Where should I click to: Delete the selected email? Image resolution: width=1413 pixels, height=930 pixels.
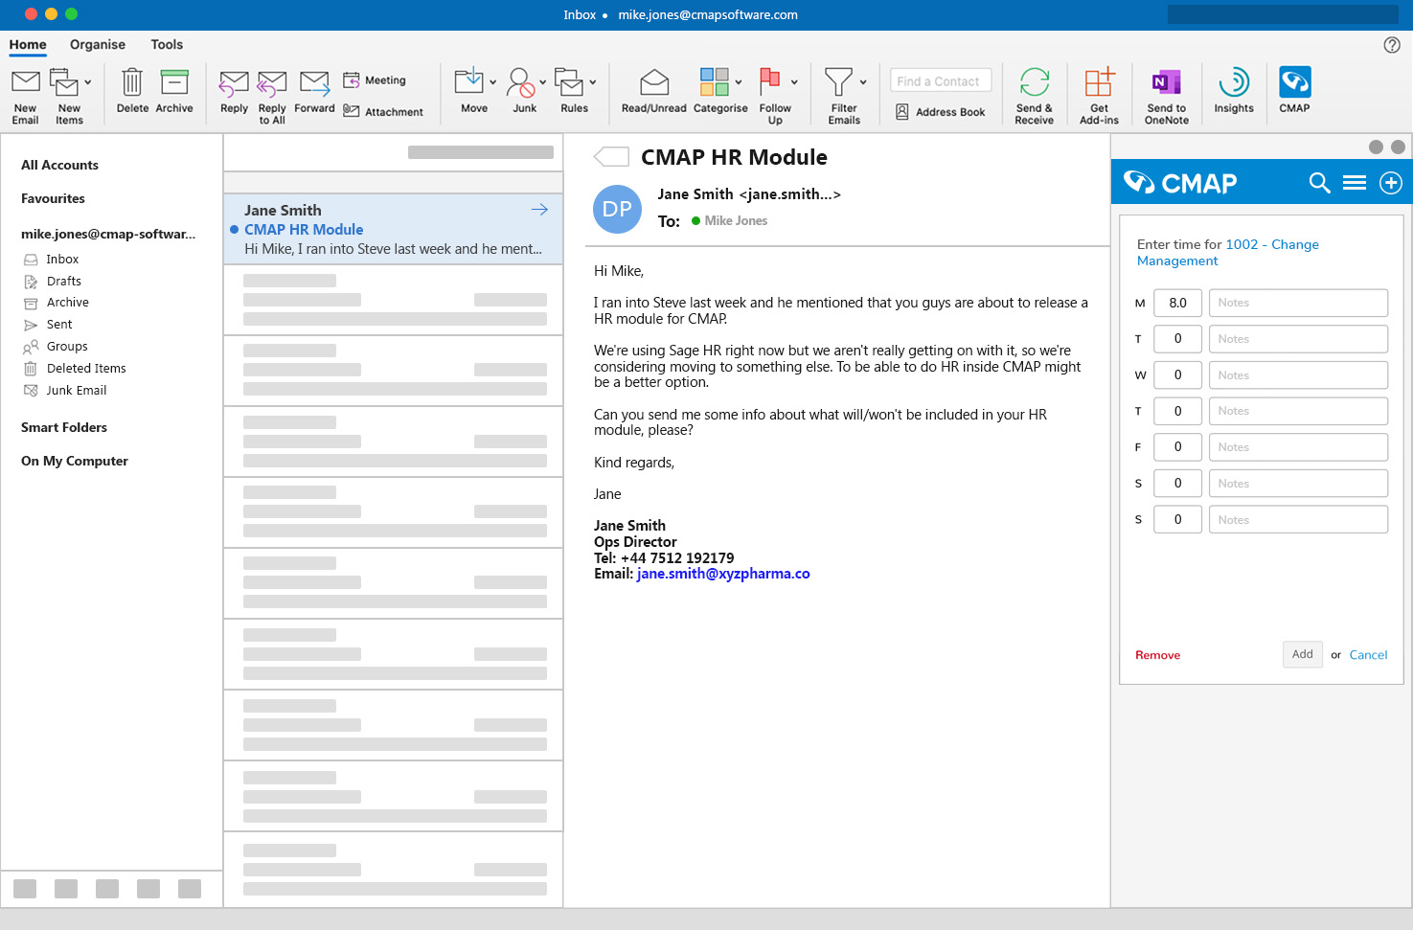click(x=132, y=83)
